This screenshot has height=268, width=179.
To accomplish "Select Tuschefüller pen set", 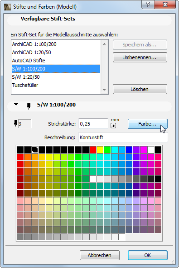I will coord(56,85).
